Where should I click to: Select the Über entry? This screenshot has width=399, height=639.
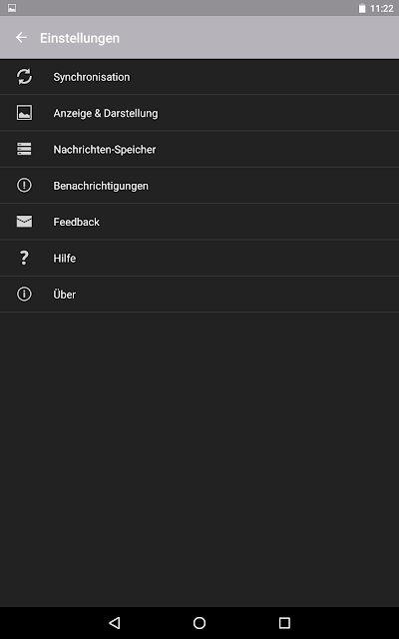coord(199,295)
